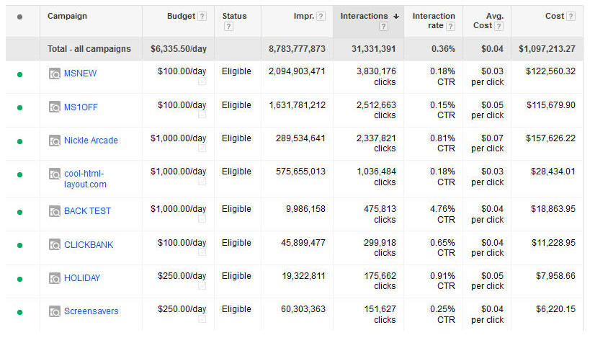590x338 pixels.
Task: Click the help icon under Interactions header
Action: click(383, 27)
